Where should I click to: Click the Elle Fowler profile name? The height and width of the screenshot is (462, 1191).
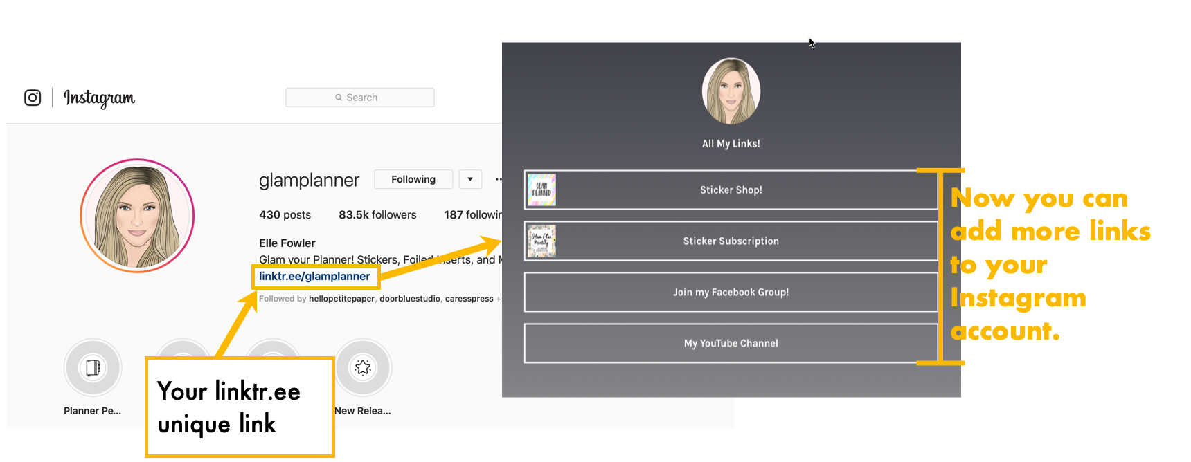click(x=287, y=243)
